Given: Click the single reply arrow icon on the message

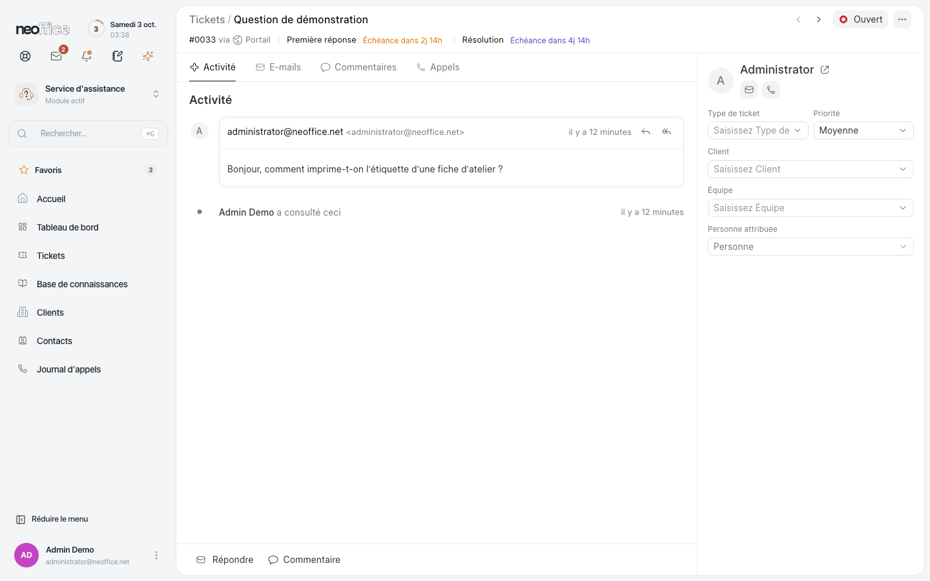Looking at the screenshot, I should click(x=646, y=132).
